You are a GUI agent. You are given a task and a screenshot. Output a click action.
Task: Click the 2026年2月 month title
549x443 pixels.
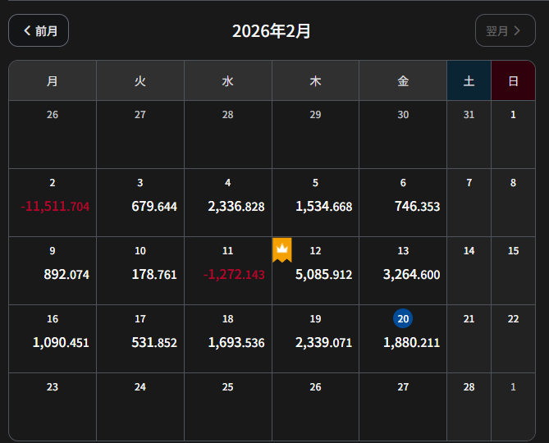pyautogui.click(x=272, y=31)
